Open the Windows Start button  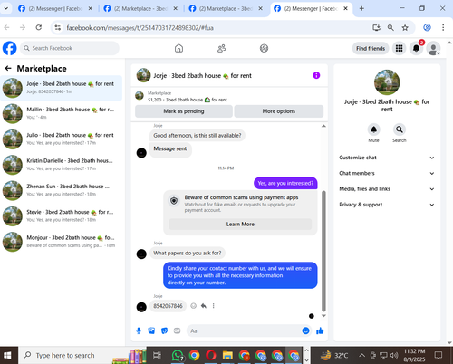click(7, 355)
